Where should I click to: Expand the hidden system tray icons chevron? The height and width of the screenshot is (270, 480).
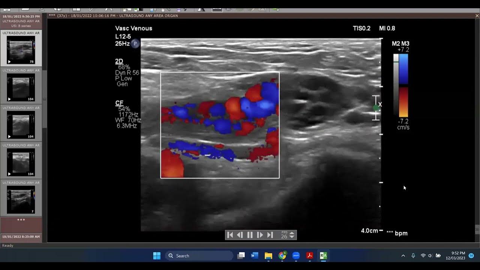(x=403, y=256)
